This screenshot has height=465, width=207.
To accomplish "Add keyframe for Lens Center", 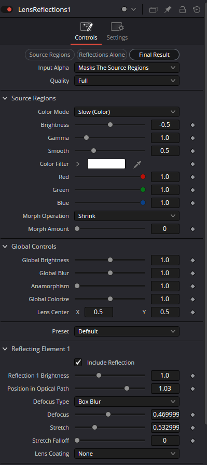I will point(193,313).
